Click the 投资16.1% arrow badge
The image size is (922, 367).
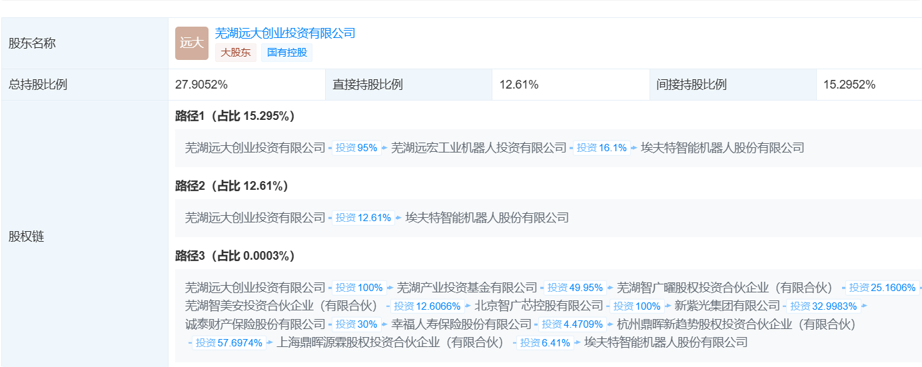click(x=602, y=148)
